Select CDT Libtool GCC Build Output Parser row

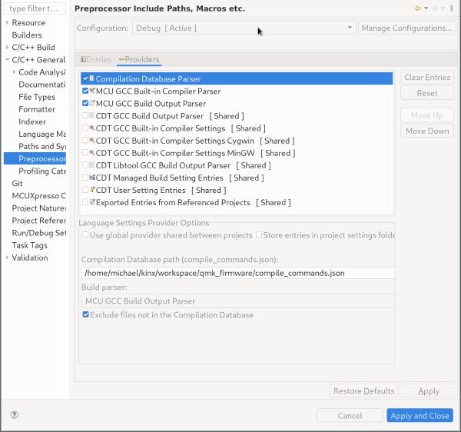pos(237,165)
